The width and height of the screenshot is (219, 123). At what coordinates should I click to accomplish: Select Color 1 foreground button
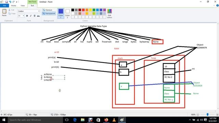[x=61, y=13]
